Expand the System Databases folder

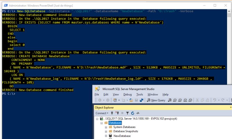106,127
